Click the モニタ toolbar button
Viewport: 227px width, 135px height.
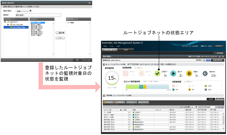131,102
